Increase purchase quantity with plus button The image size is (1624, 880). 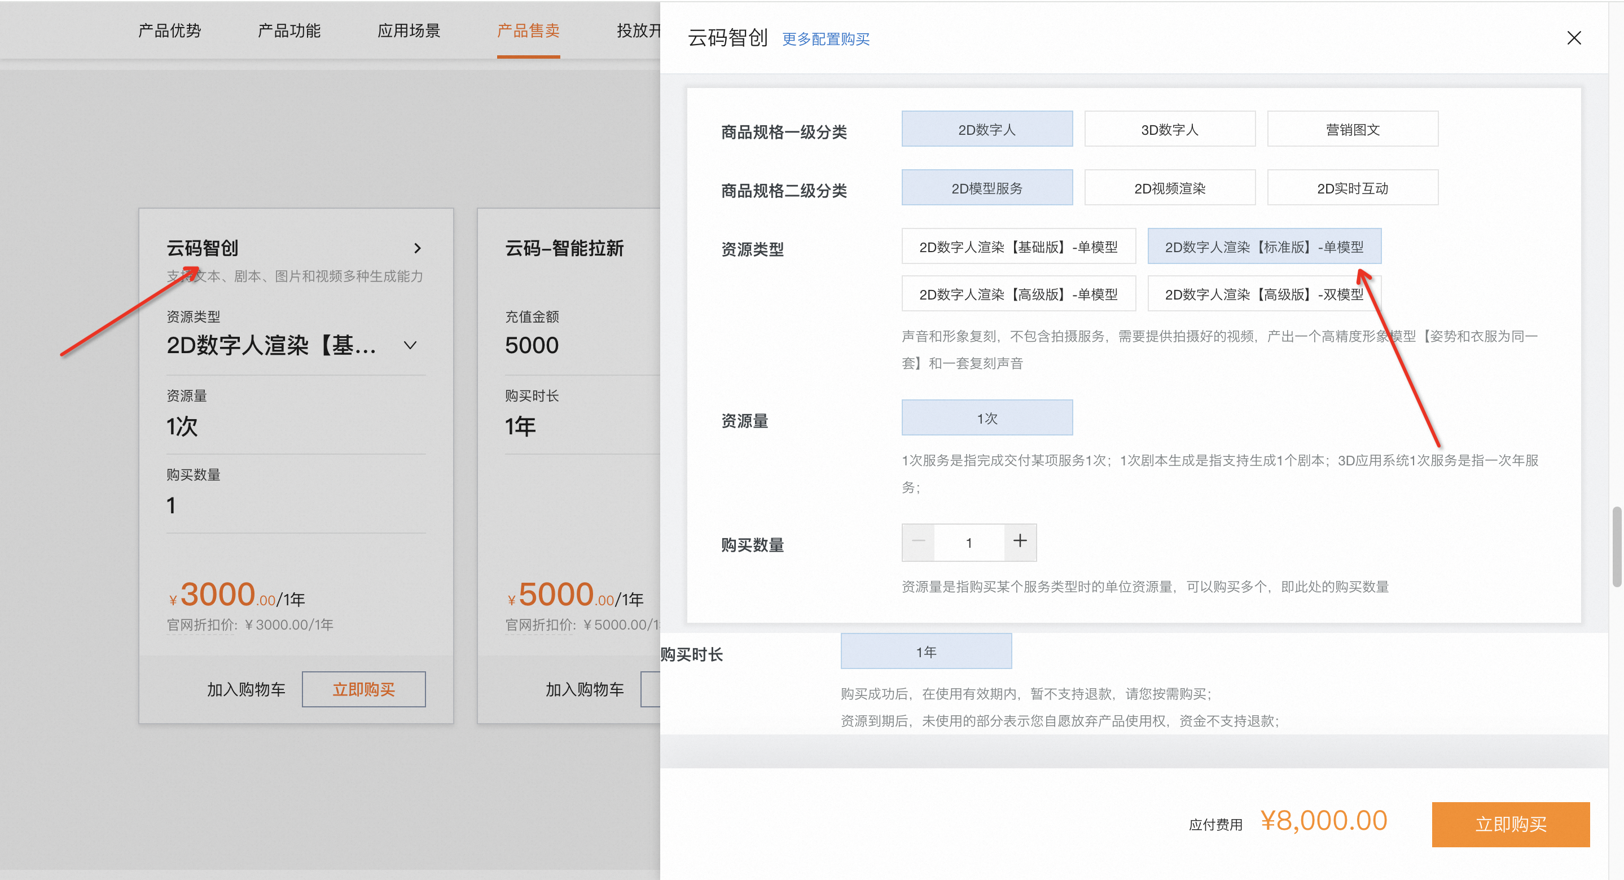pyautogui.click(x=1020, y=542)
